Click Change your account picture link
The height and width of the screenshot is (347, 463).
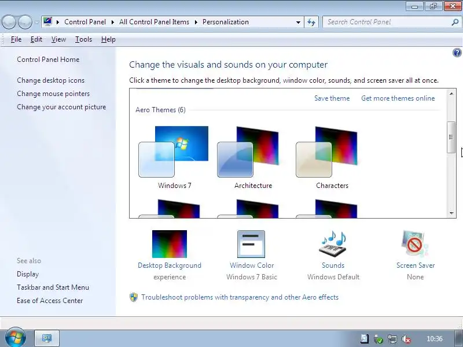pos(61,107)
